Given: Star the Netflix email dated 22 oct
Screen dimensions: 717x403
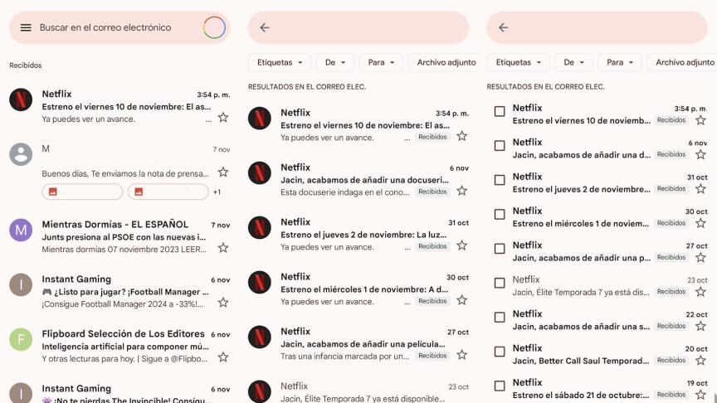Looking at the screenshot, I should (700, 326).
